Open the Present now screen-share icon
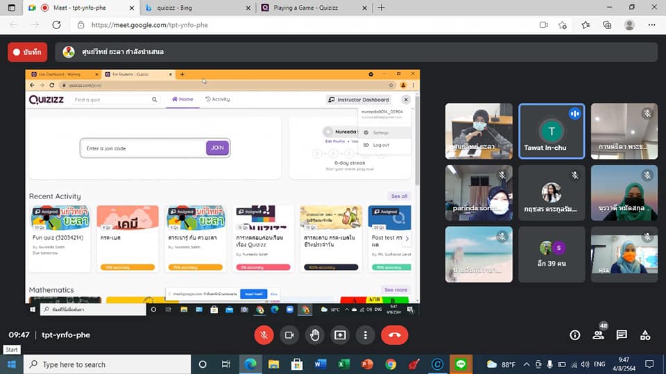 tap(340, 335)
